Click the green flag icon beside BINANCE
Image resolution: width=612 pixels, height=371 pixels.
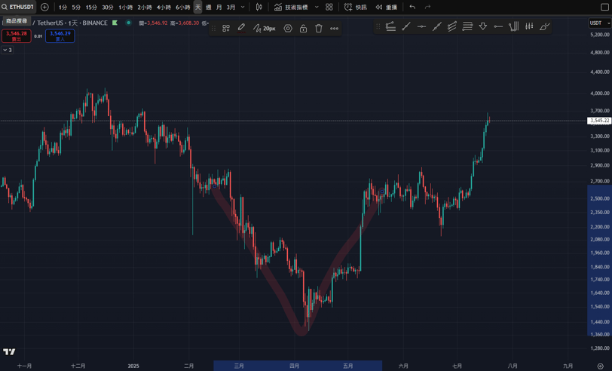115,23
